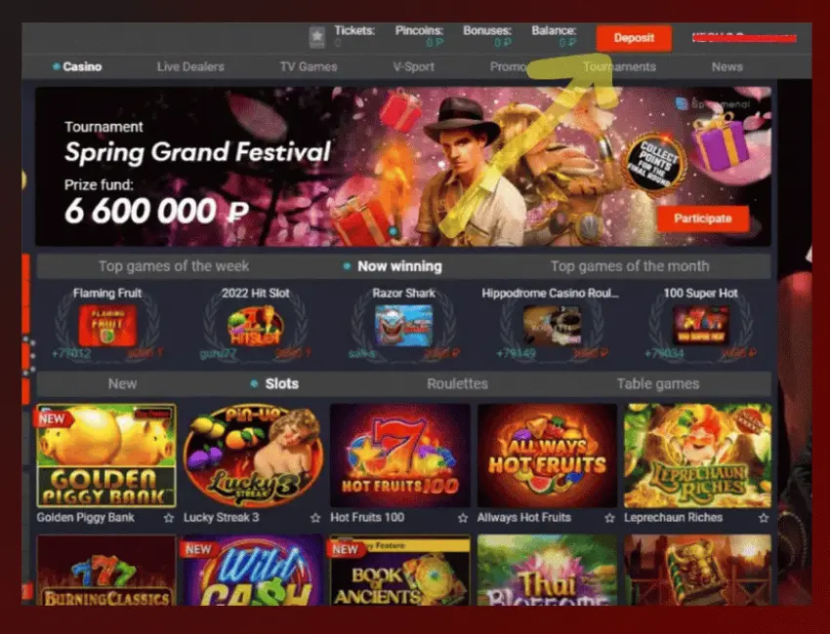
Task: Open 100 Super Hot game icon
Action: [x=700, y=326]
